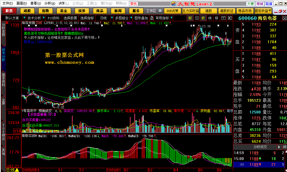
Task: Select the yellow 港股 tab
Action: tap(27, 11)
